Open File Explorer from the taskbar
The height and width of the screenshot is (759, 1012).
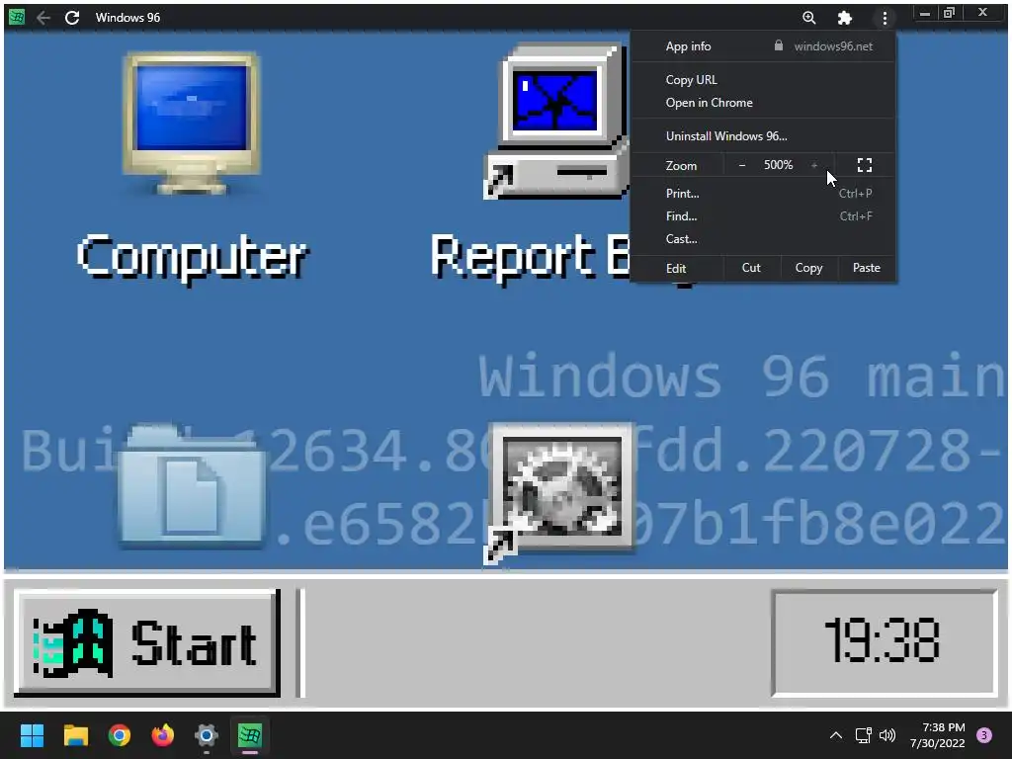pos(75,735)
